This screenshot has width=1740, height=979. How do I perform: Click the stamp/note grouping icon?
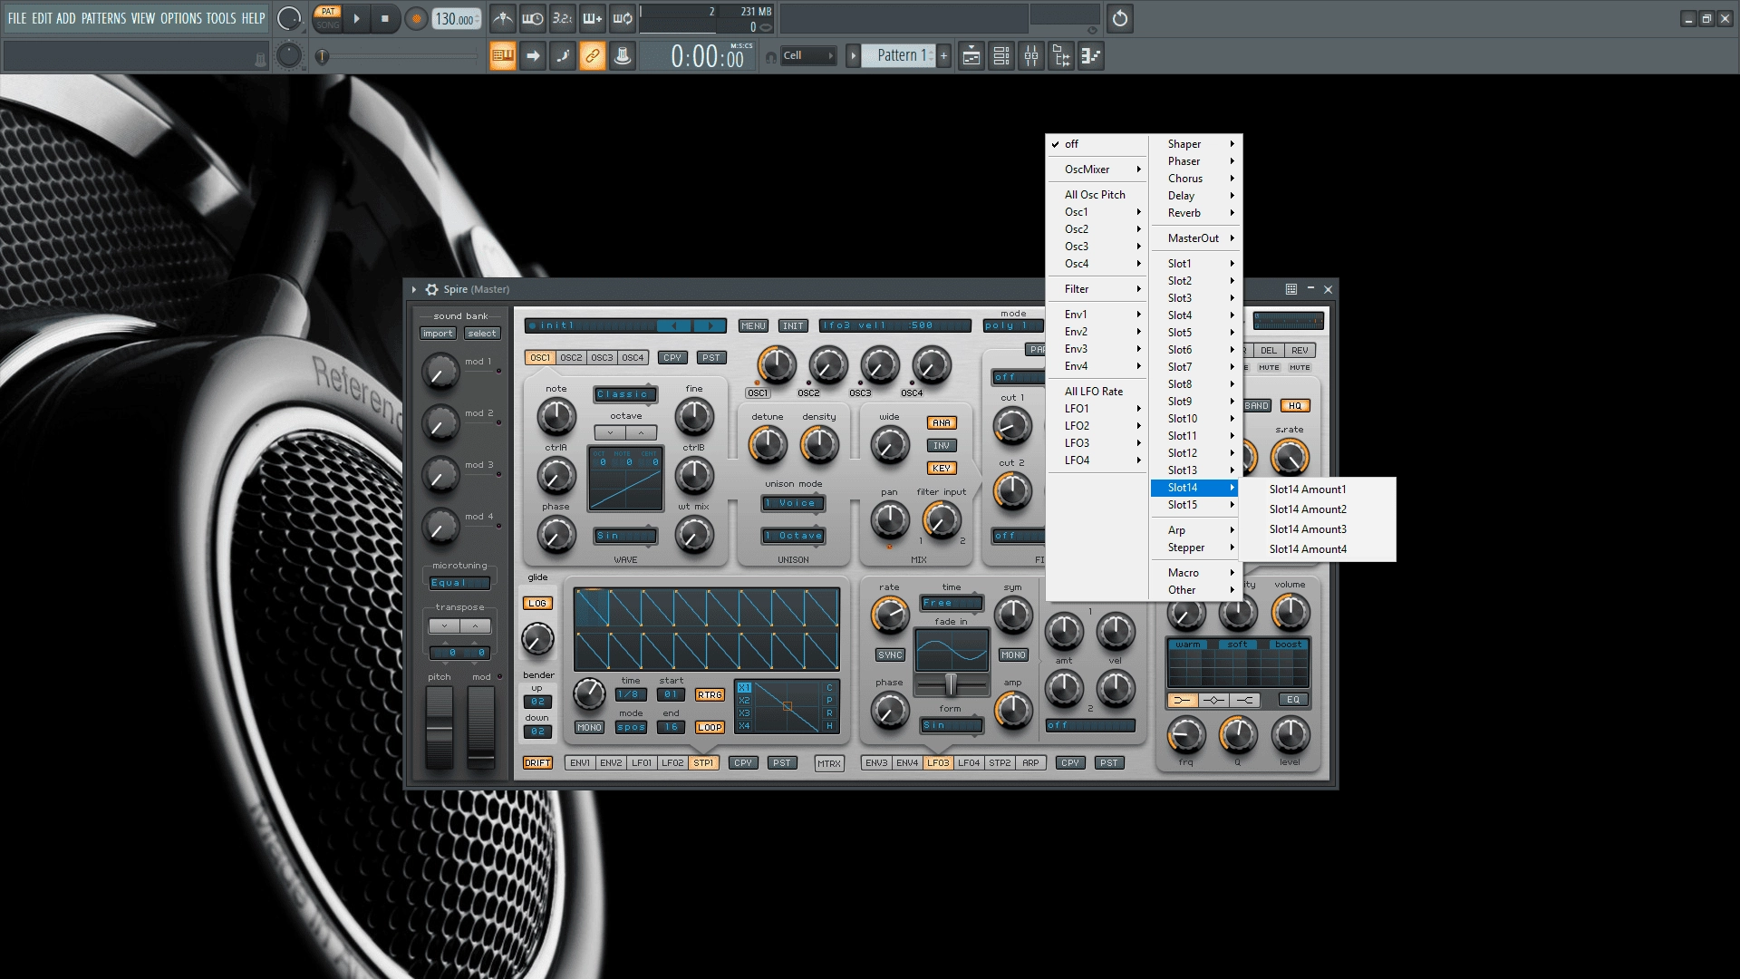pyautogui.click(x=623, y=56)
